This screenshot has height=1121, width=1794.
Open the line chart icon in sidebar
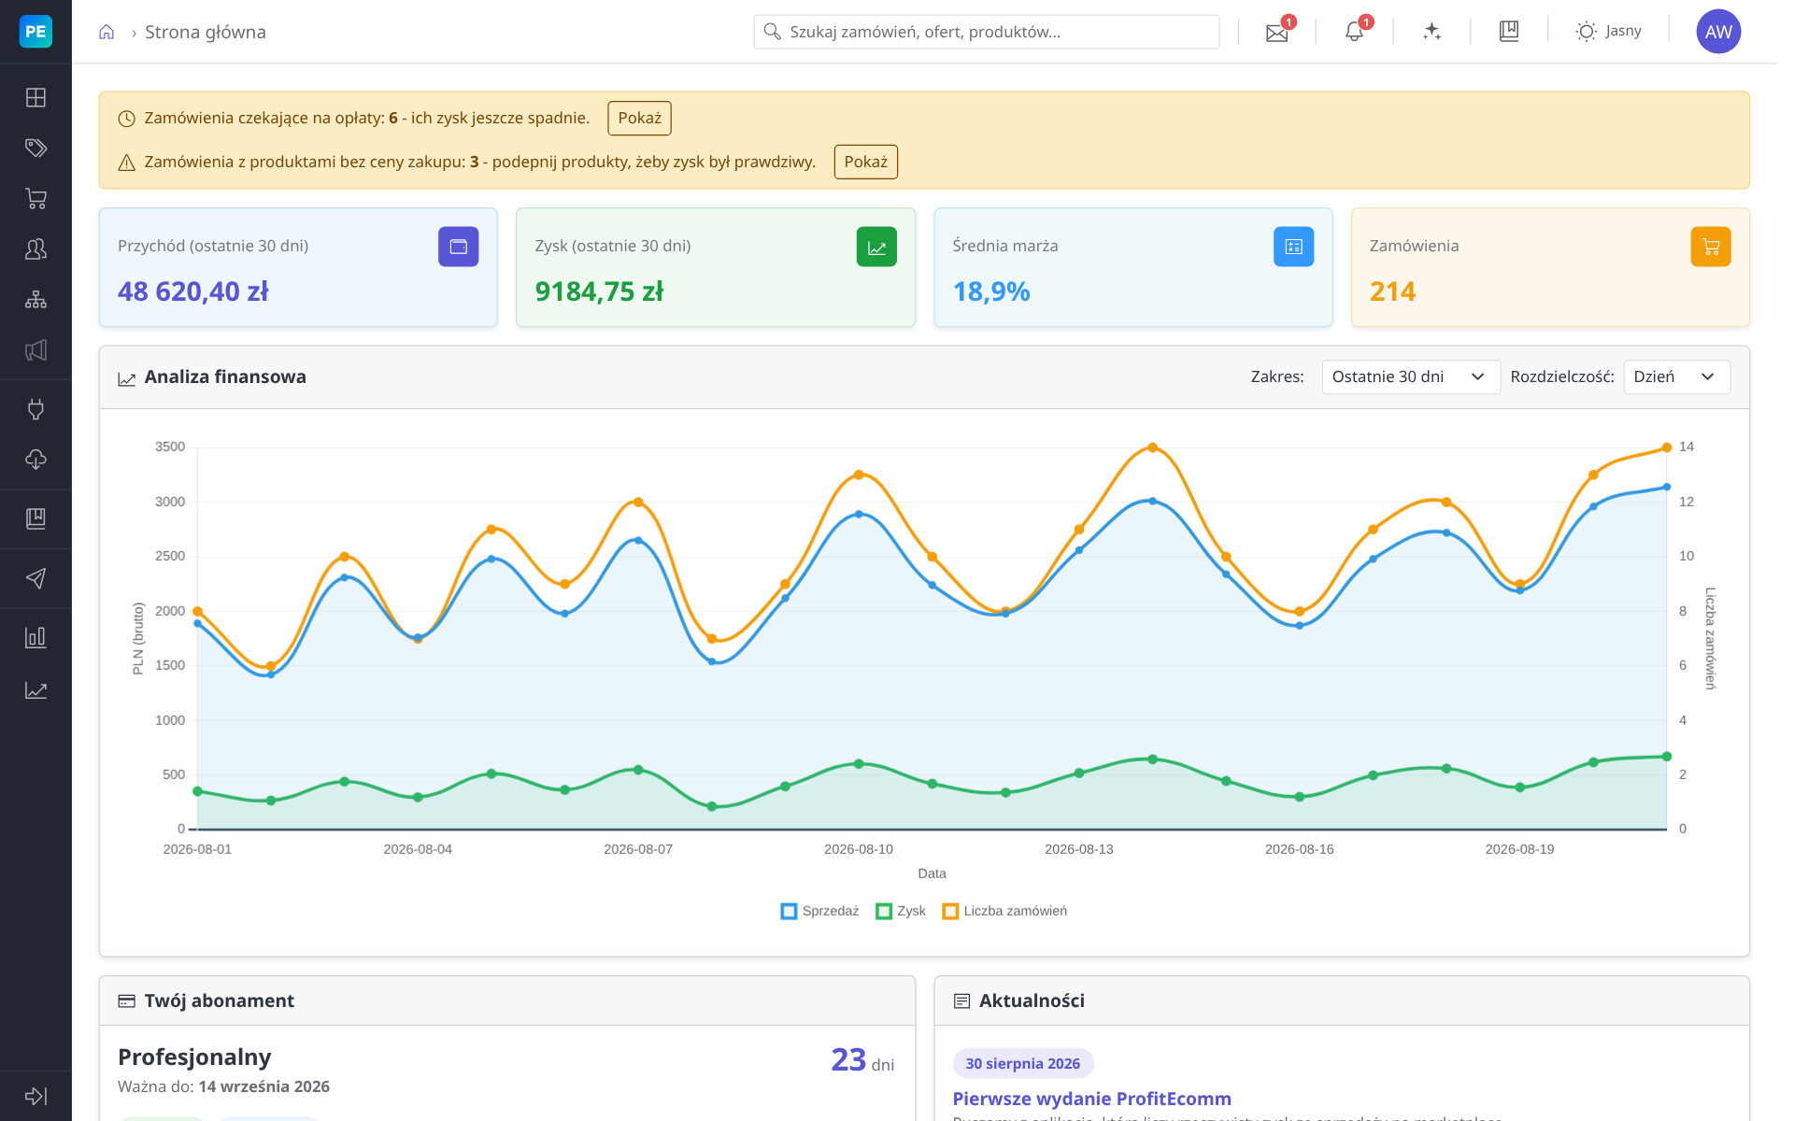[x=36, y=689]
